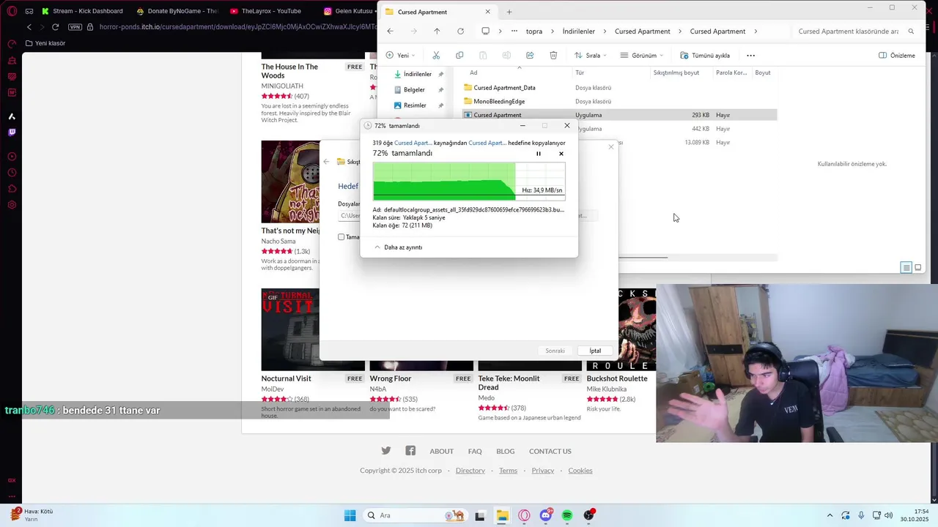
Task: Click the İndirilenler breadcrumb
Action: (579, 31)
